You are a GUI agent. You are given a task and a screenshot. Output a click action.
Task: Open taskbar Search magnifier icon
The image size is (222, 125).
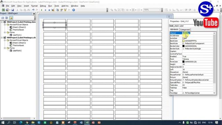click(9, 123)
